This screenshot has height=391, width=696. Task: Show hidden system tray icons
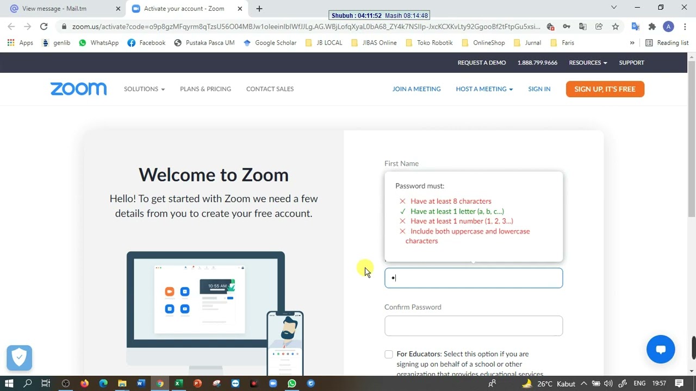point(584,383)
